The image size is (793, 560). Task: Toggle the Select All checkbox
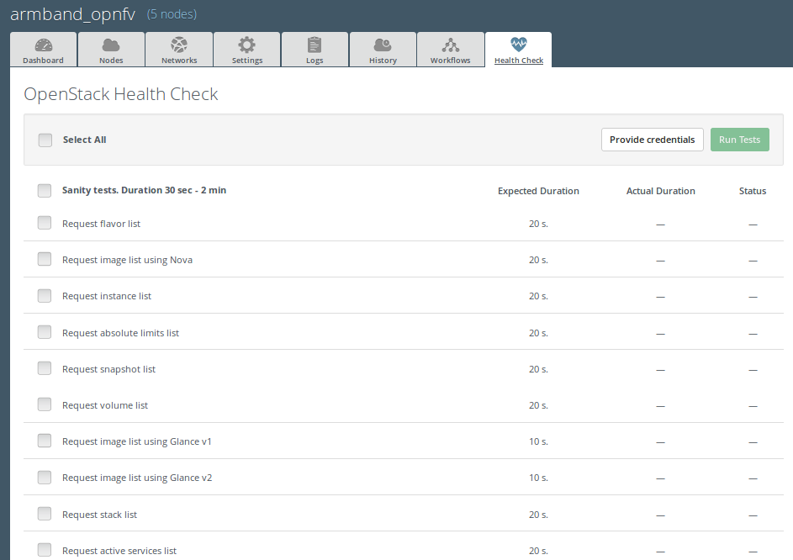(x=45, y=140)
